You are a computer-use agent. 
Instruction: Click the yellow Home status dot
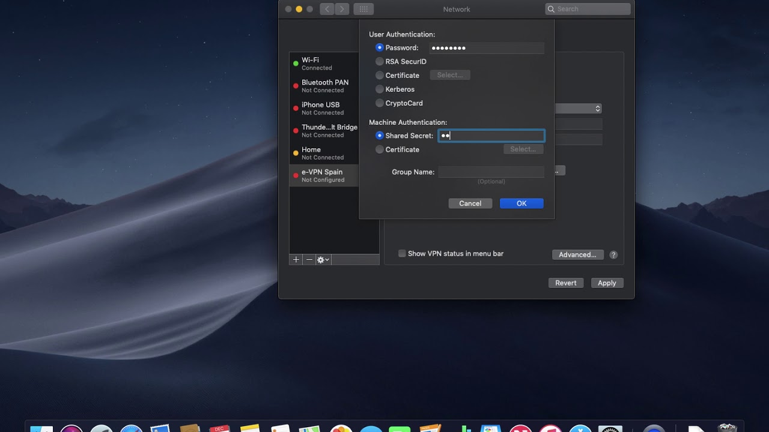[x=296, y=153]
